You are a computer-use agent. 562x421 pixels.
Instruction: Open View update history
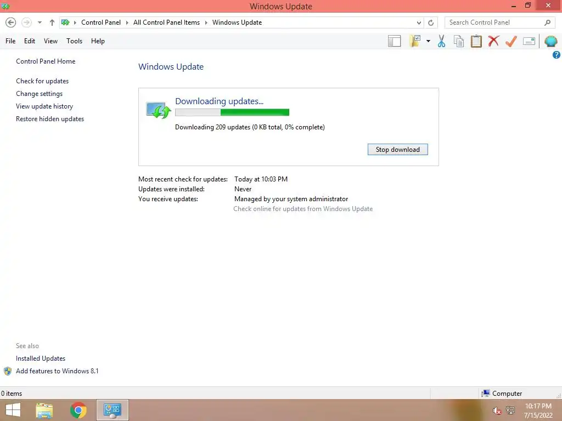click(44, 106)
